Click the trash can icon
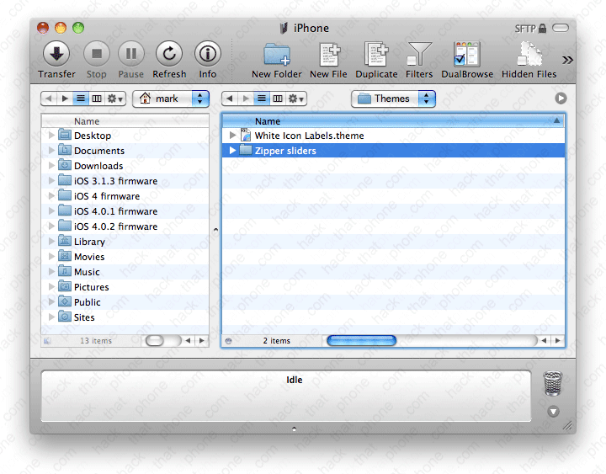The width and height of the screenshot is (606, 474). tap(553, 383)
